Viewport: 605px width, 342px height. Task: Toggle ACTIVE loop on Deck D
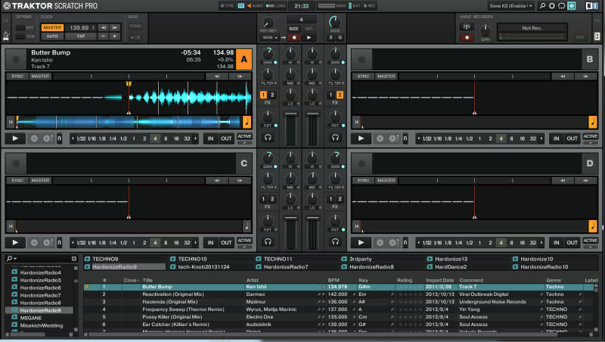click(590, 241)
